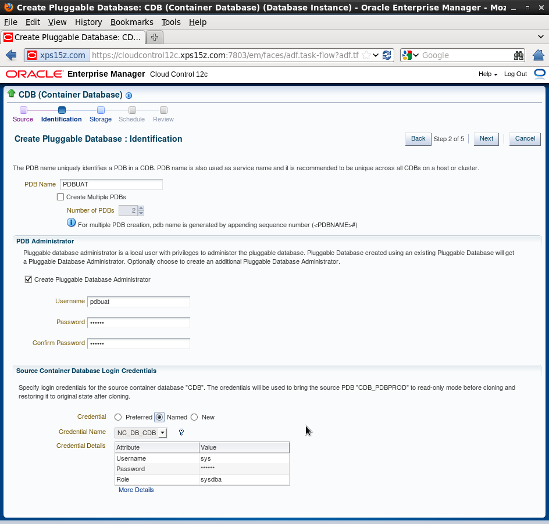Click the Number of PDBs value field
The image size is (549, 524).
coord(128,210)
